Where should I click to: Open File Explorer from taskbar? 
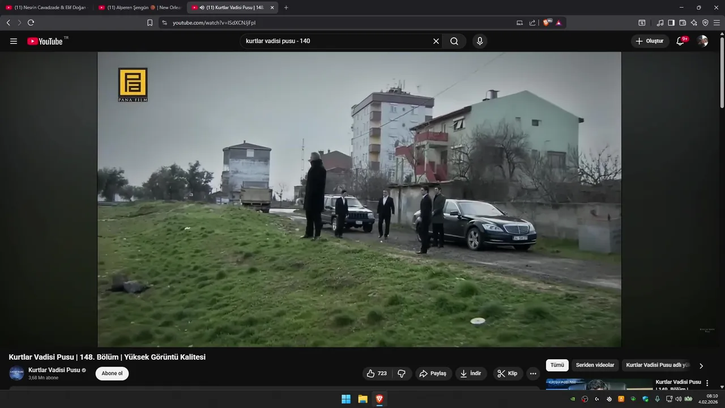(362, 399)
